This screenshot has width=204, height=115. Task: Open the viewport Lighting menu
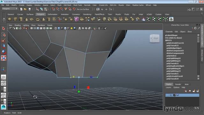(x=26, y=25)
